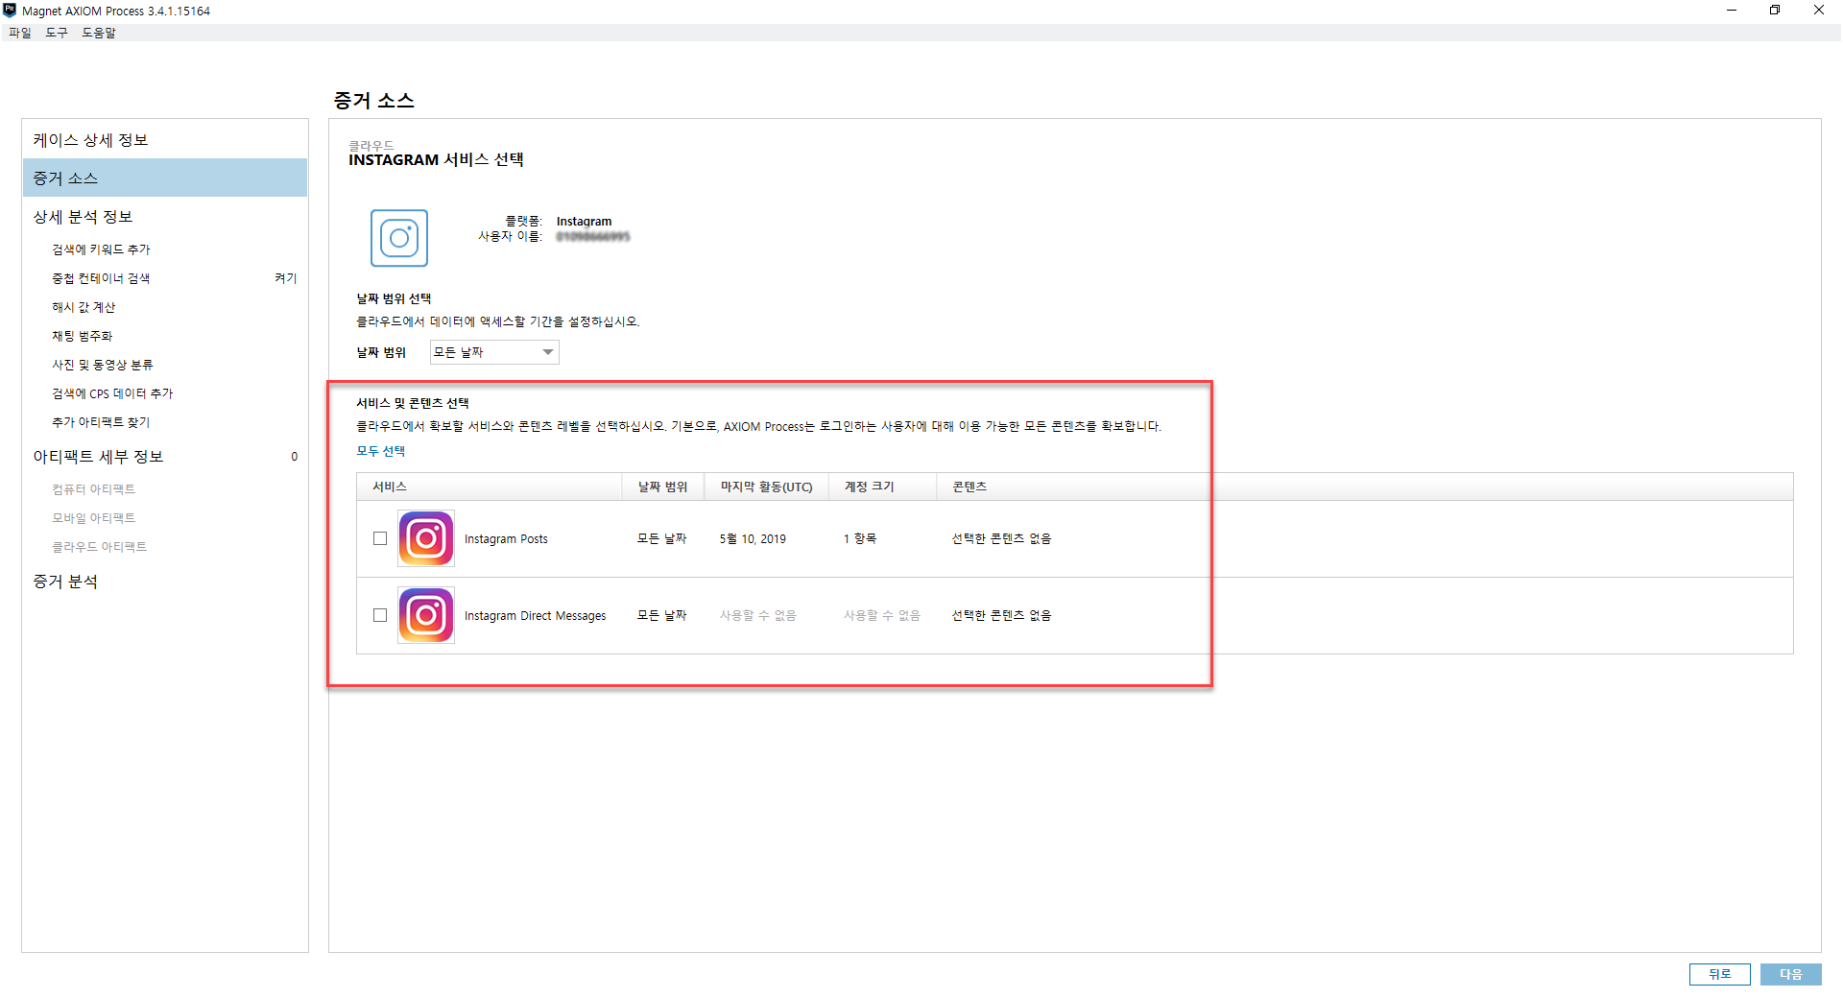Click the 5월 10, 2019 last activity cell
This screenshot has width=1843, height=998.
pos(753,539)
